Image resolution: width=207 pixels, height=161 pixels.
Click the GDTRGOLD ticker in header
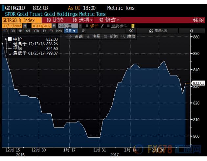click(15, 8)
